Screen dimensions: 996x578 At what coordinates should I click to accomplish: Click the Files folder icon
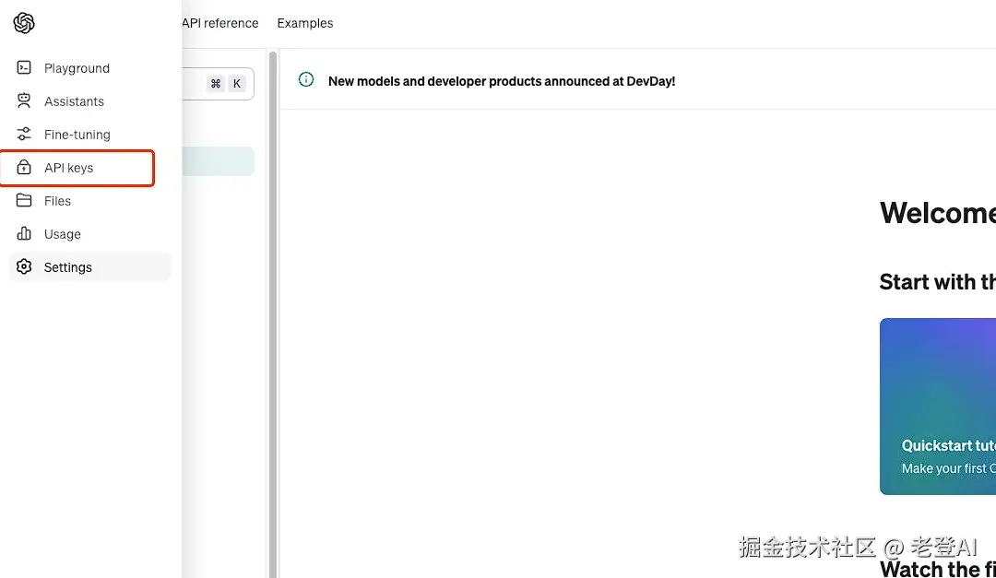click(24, 200)
